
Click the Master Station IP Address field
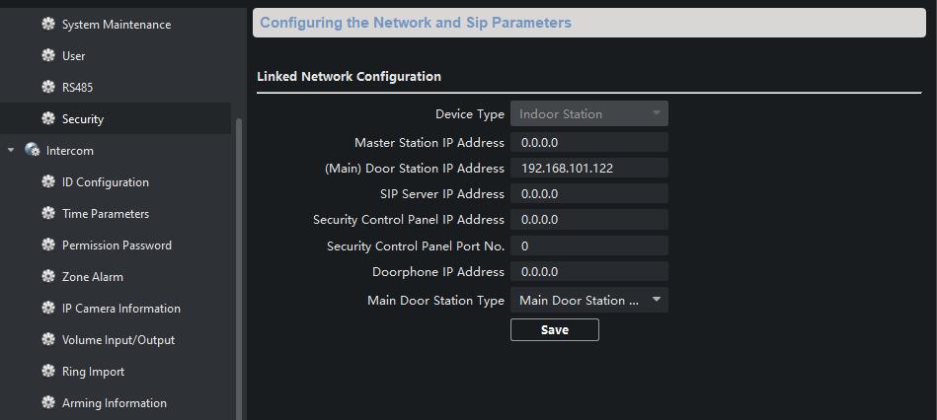(588, 142)
